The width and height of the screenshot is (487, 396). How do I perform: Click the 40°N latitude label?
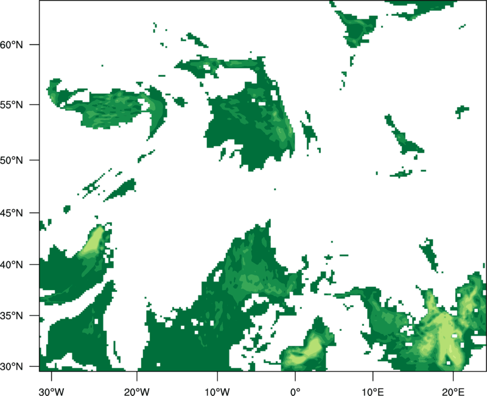tap(12, 265)
